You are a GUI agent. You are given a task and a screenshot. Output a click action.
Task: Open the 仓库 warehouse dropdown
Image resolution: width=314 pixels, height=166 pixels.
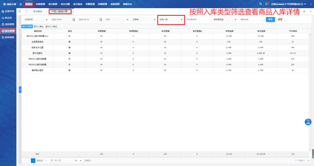click(117, 19)
